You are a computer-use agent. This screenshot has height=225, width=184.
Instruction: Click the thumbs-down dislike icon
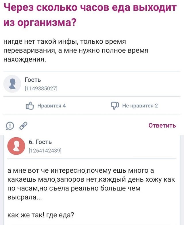coord(115,105)
